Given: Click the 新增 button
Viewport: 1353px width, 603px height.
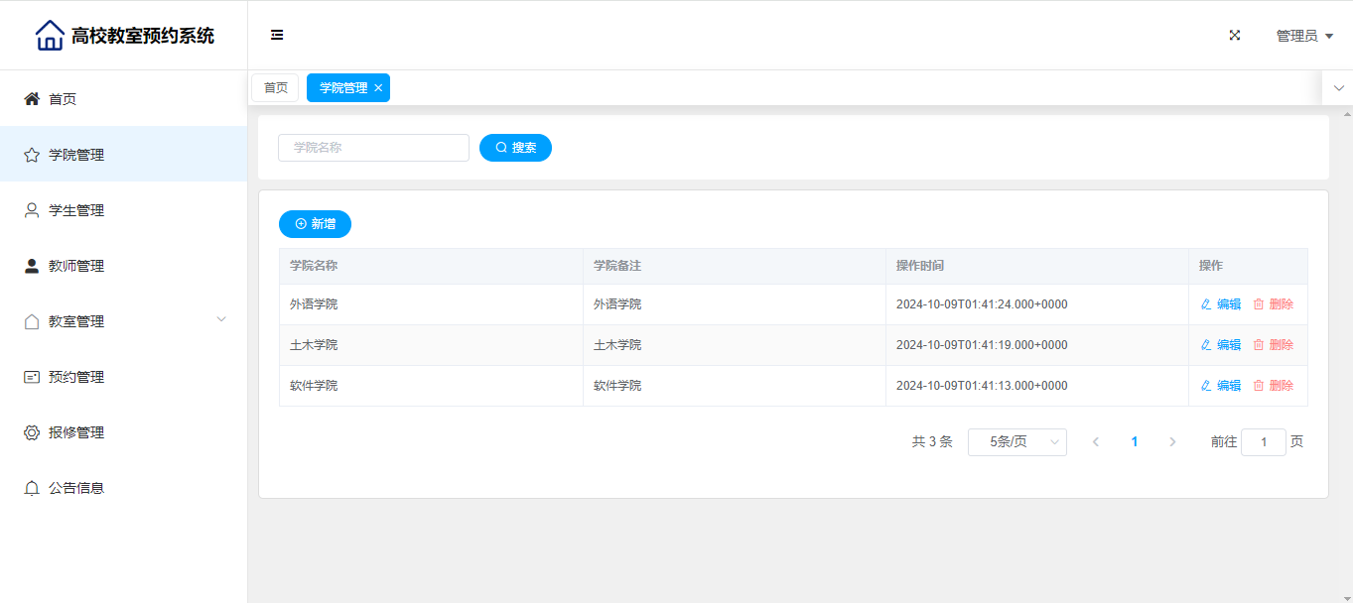Looking at the screenshot, I should point(315,224).
